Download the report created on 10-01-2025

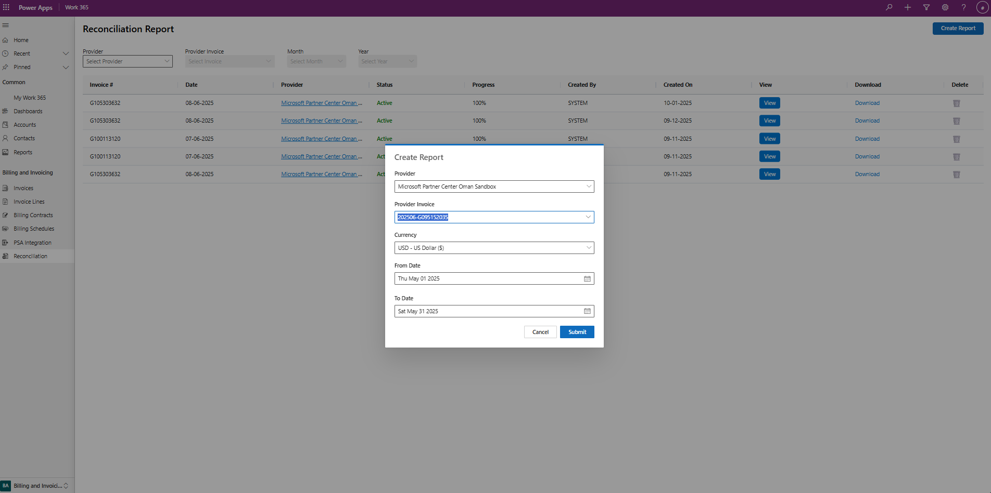tap(867, 103)
